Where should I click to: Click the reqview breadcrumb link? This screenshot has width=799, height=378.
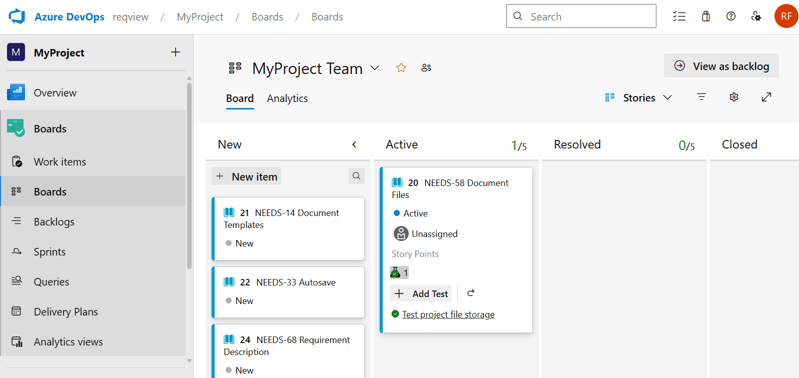tap(131, 16)
